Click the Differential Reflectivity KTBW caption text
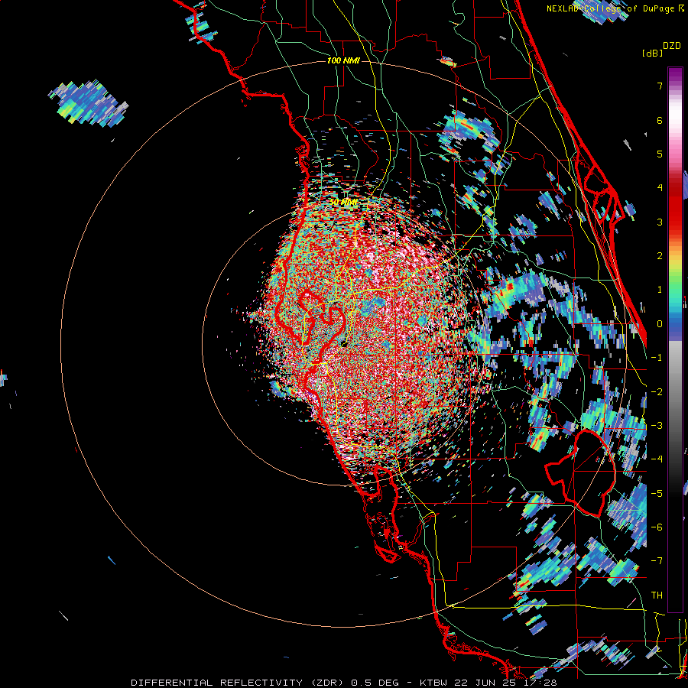688x688 pixels. click(x=344, y=683)
